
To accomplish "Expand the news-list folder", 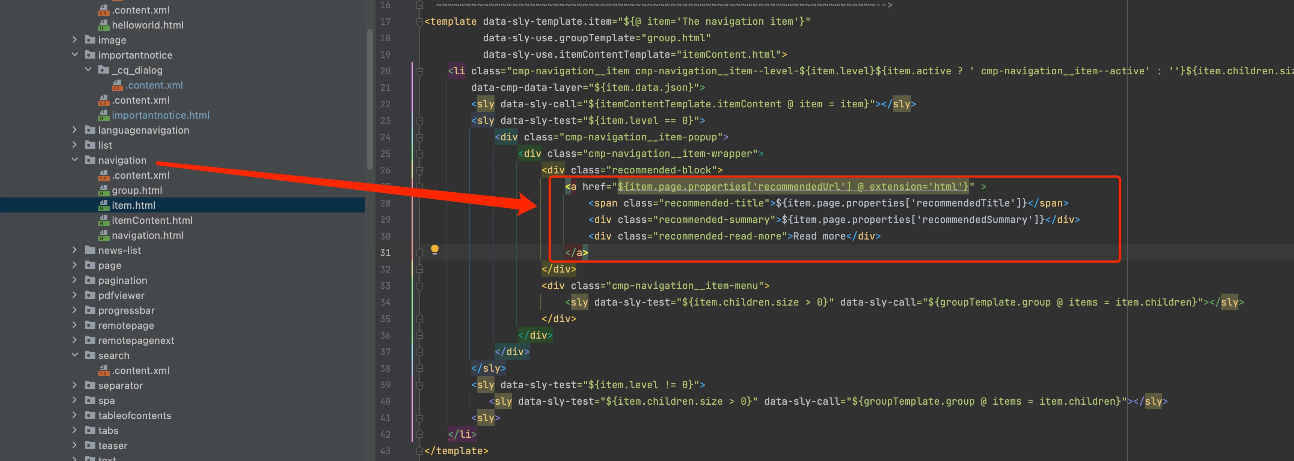I will click(x=75, y=250).
